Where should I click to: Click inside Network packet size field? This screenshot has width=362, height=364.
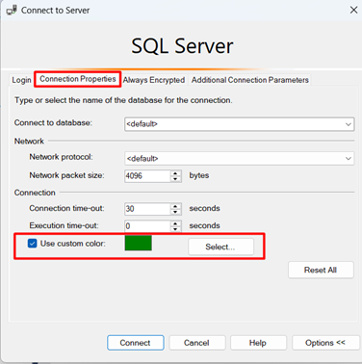(147, 176)
